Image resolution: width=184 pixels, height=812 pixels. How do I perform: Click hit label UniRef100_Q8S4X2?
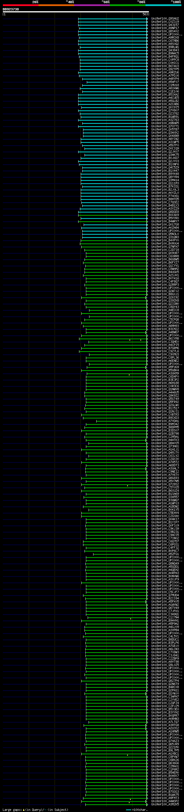pos(165,31)
